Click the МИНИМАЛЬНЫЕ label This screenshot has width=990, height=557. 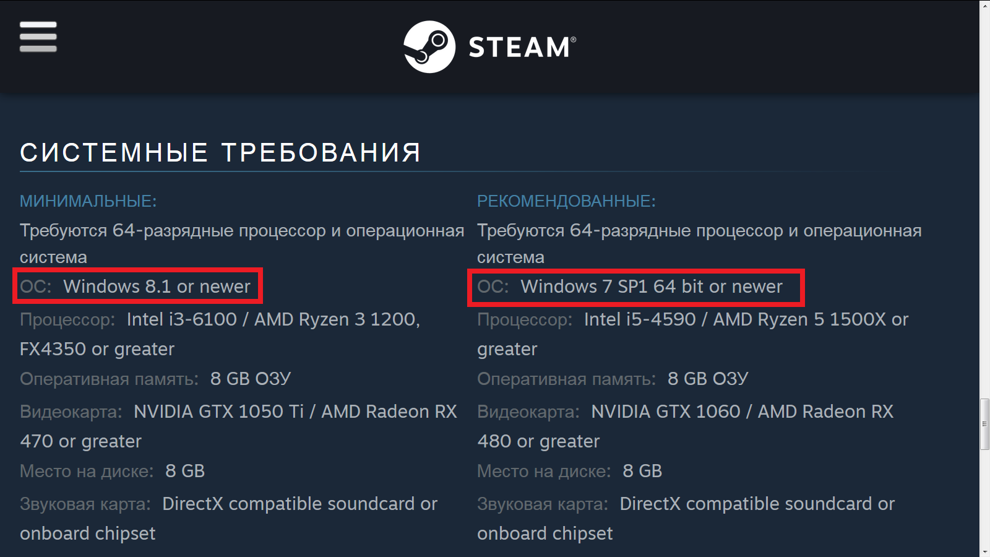coord(88,201)
